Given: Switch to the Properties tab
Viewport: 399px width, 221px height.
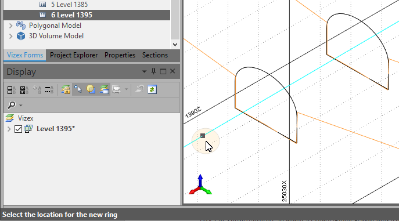Looking at the screenshot, I should click(x=120, y=55).
